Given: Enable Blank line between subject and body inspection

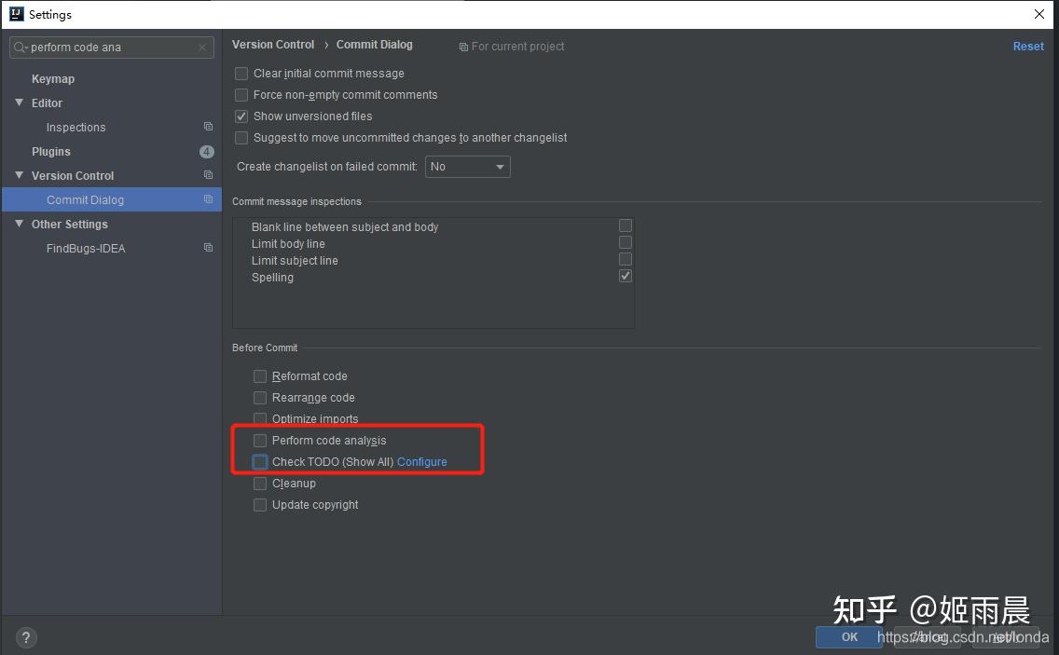Looking at the screenshot, I should point(626,225).
